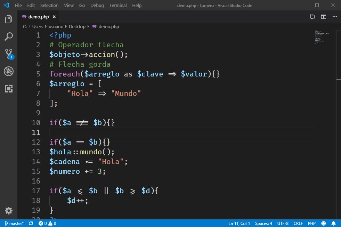Click line number 11 in the gutter
This screenshot has height=227, width=341.
coord(36,132)
